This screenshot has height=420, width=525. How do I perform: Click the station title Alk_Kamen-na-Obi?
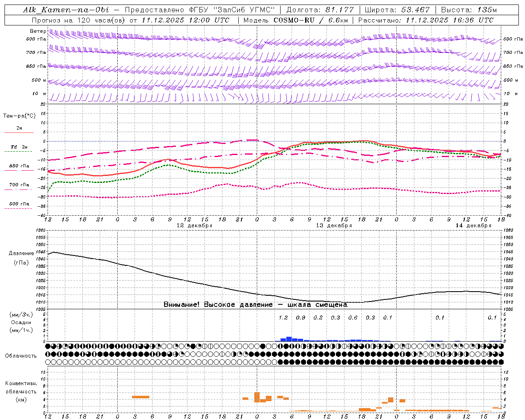(x=66, y=10)
